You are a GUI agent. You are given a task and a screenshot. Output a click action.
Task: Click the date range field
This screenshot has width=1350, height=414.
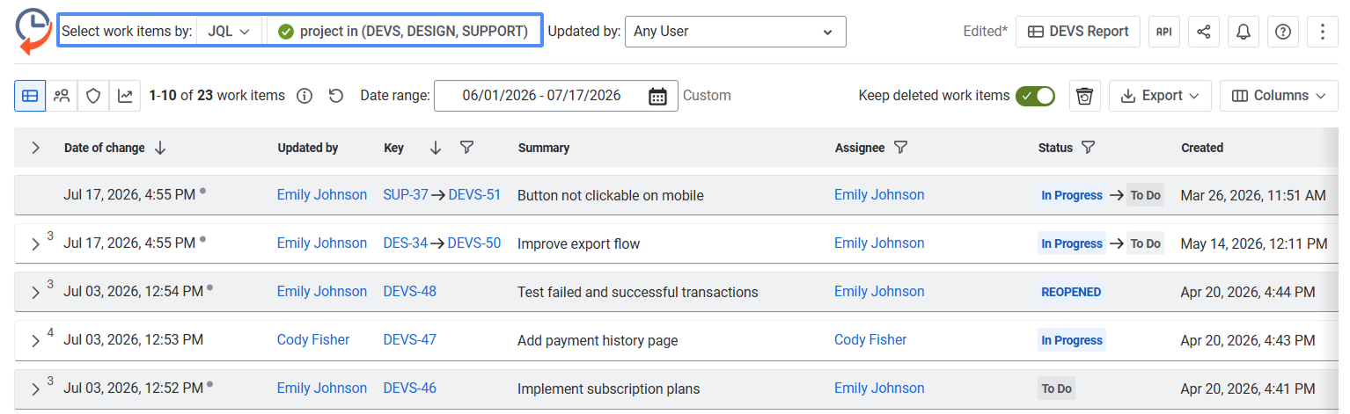coord(556,96)
